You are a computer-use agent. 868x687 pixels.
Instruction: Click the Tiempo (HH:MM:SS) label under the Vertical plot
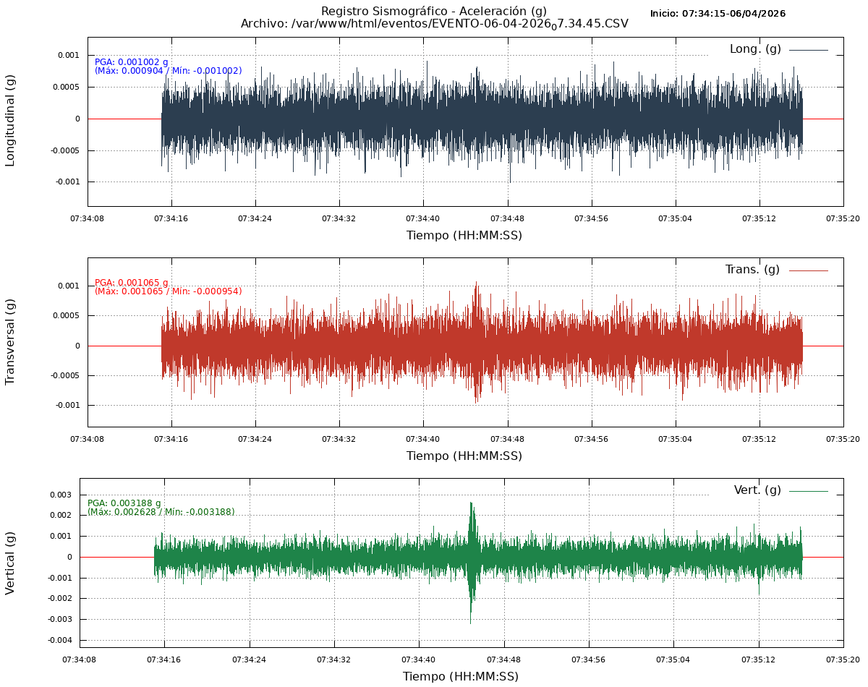click(461, 677)
